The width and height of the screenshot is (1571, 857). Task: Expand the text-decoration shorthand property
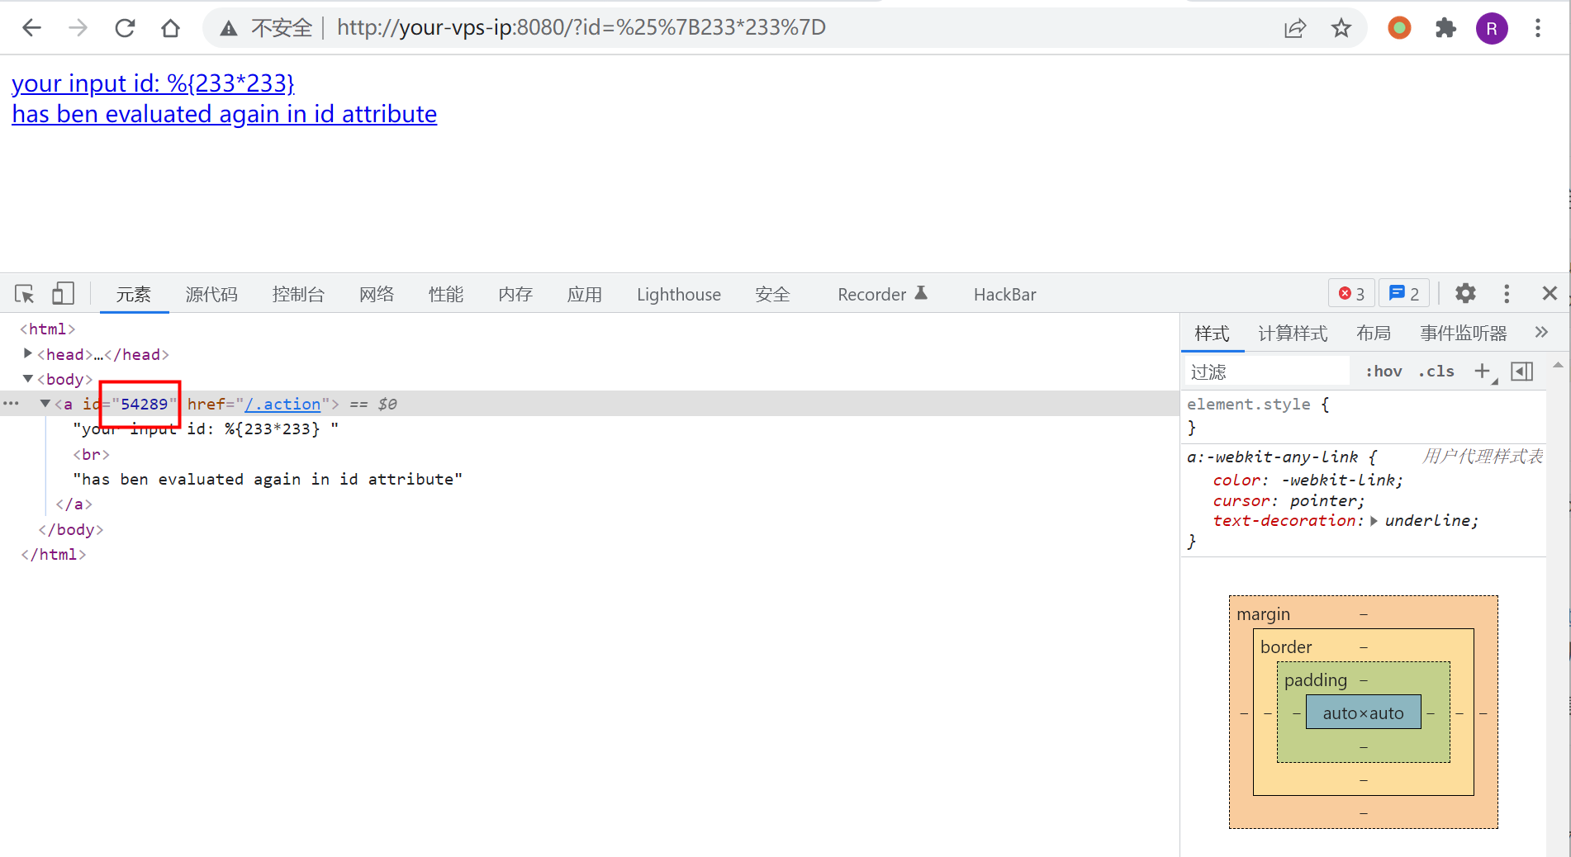(x=1374, y=521)
